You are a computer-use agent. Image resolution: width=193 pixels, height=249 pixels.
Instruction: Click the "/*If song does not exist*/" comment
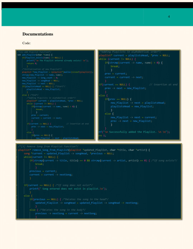(x=74, y=185)
